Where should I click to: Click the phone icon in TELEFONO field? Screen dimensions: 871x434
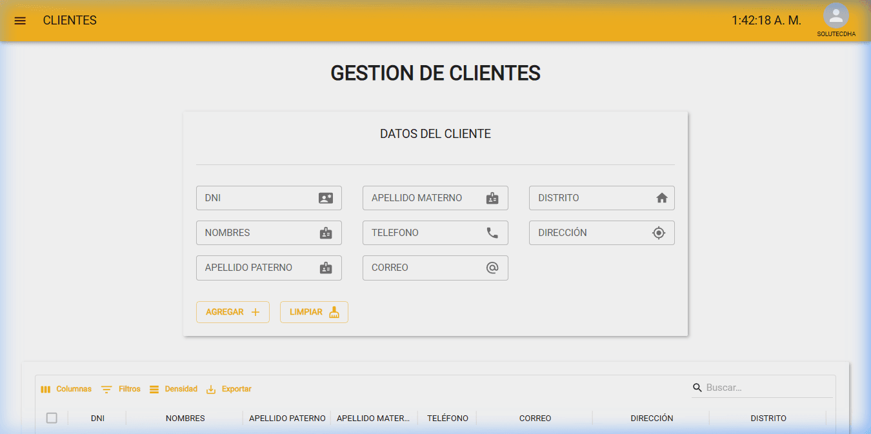click(493, 233)
